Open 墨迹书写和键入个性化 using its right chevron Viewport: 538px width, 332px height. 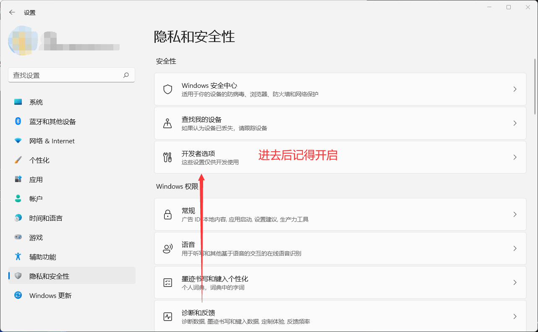pyautogui.click(x=515, y=282)
